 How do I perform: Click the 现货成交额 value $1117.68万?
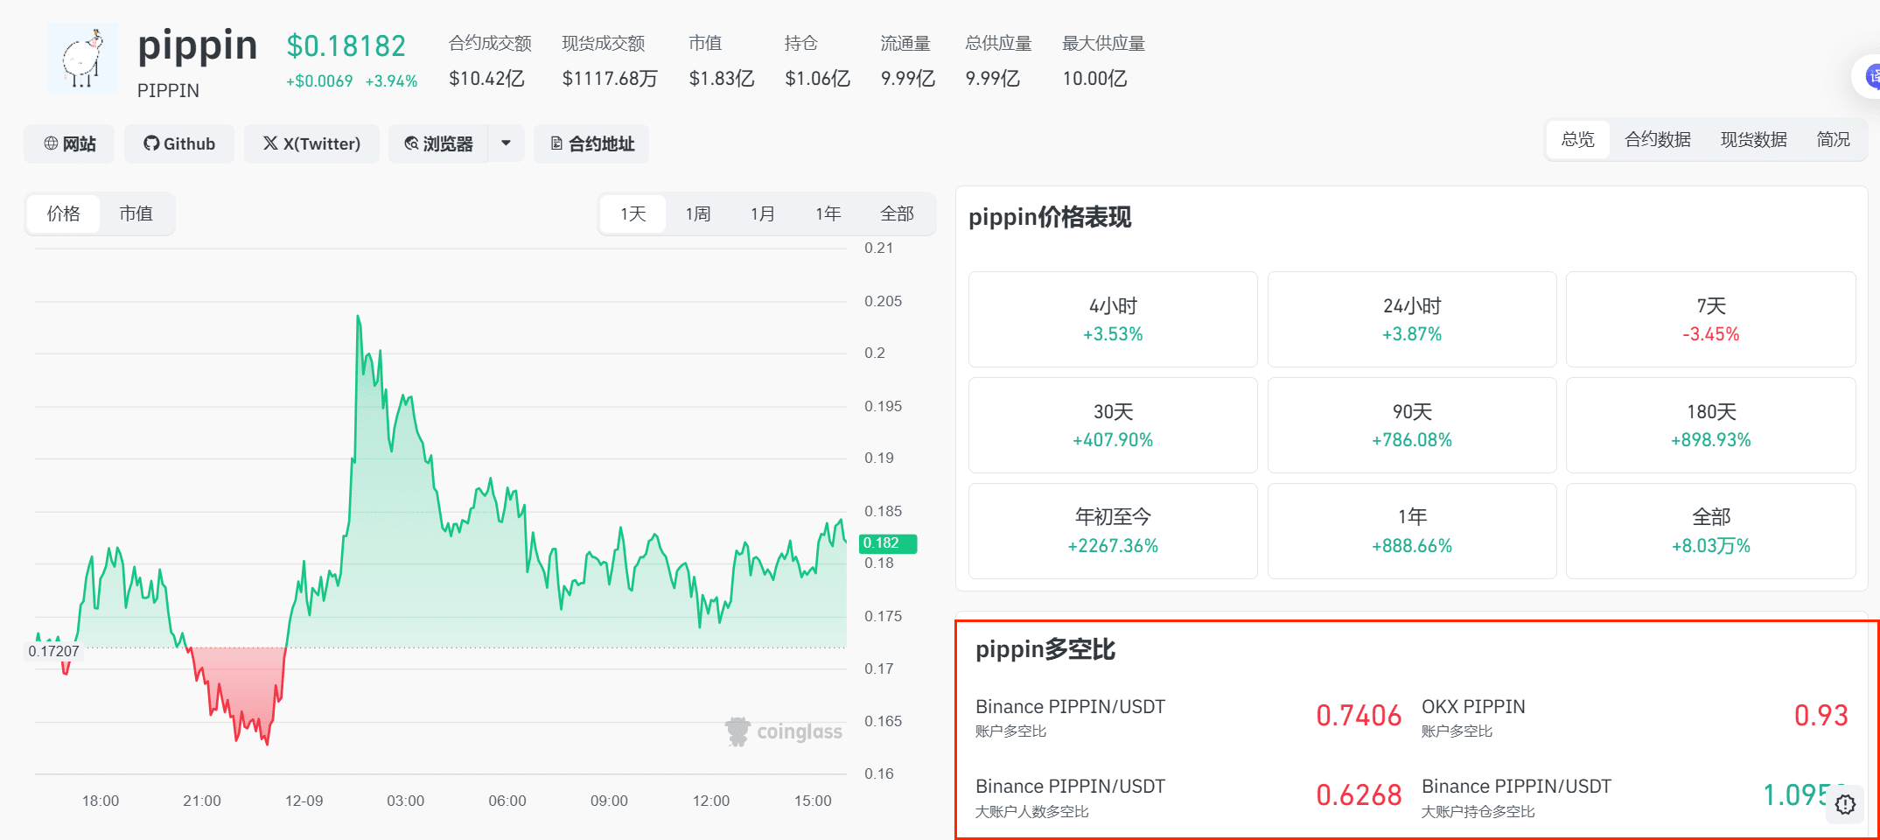point(610,79)
